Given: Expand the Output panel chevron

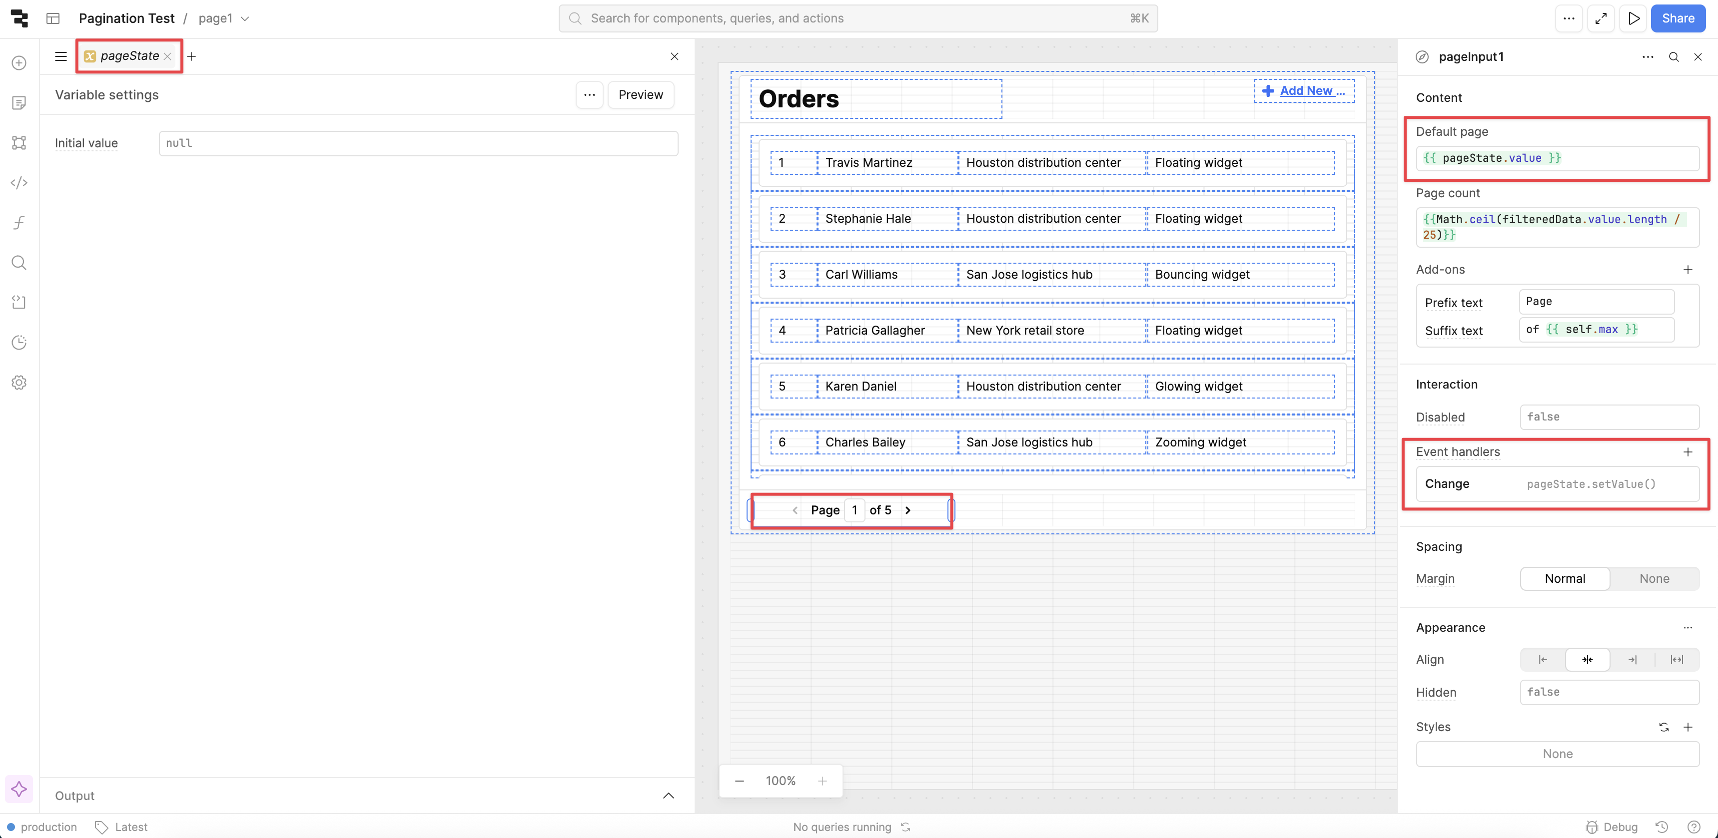Looking at the screenshot, I should pyautogui.click(x=668, y=796).
